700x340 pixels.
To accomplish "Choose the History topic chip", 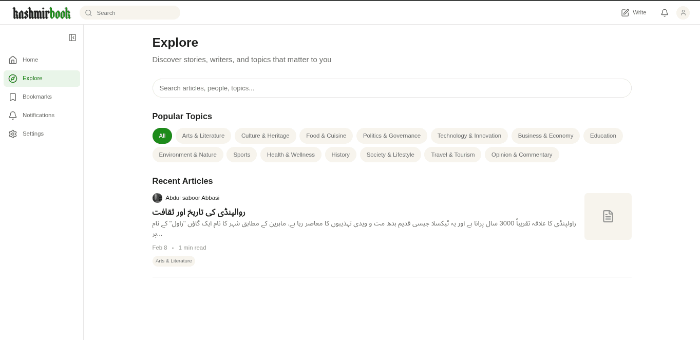I will pos(340,155).
